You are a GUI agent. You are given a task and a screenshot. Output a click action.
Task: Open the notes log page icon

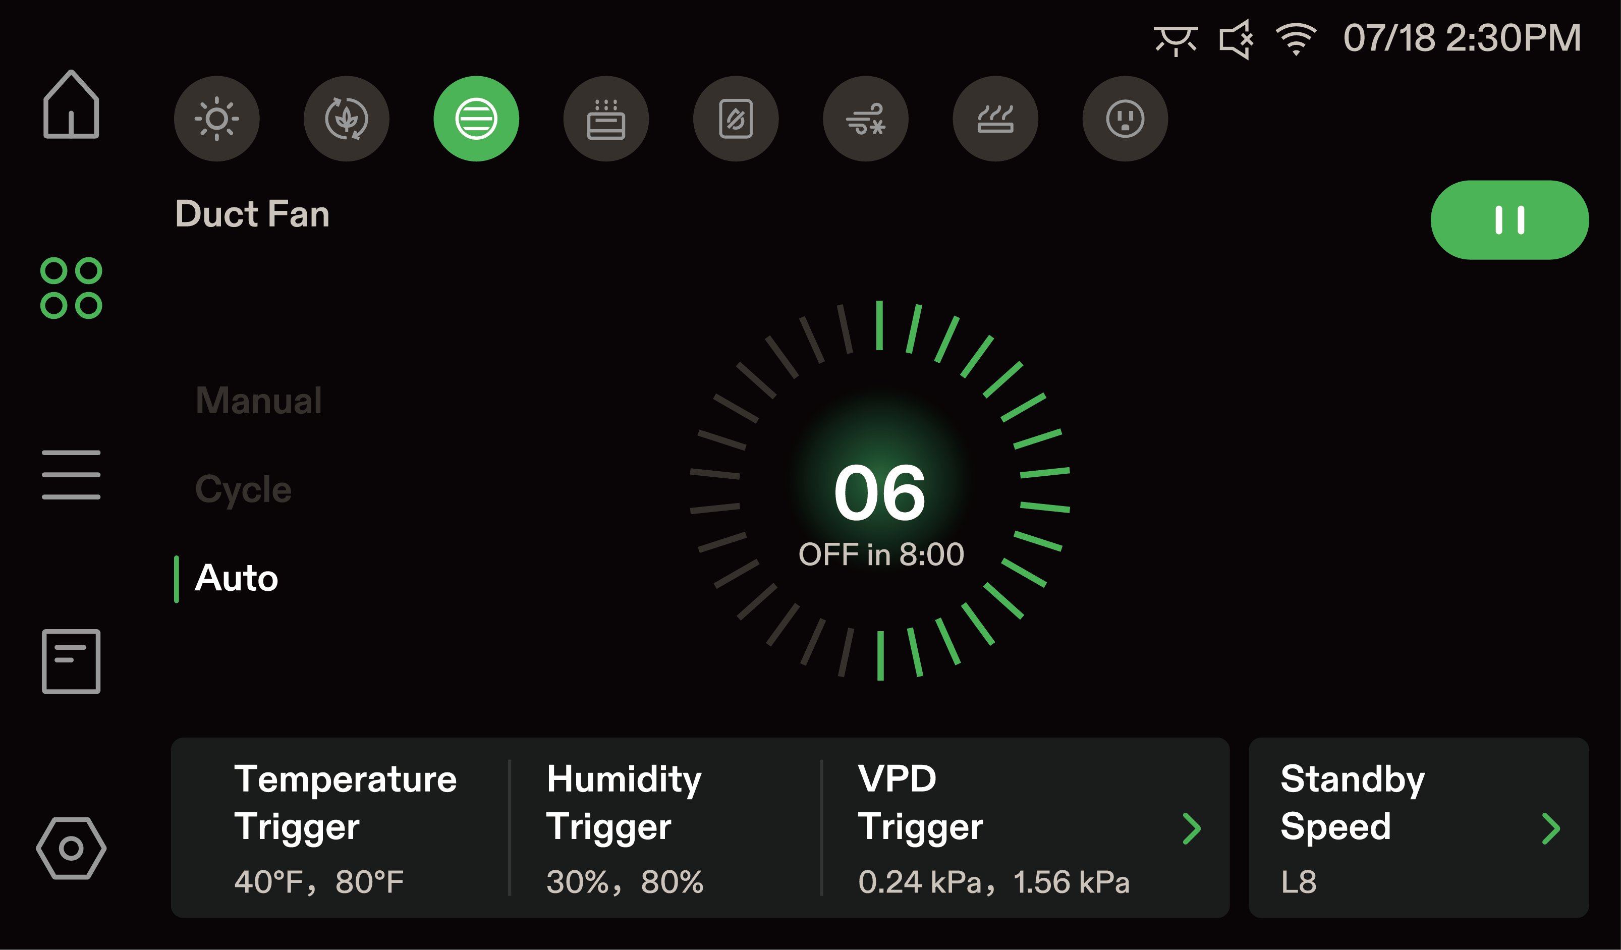pos(71,661)
